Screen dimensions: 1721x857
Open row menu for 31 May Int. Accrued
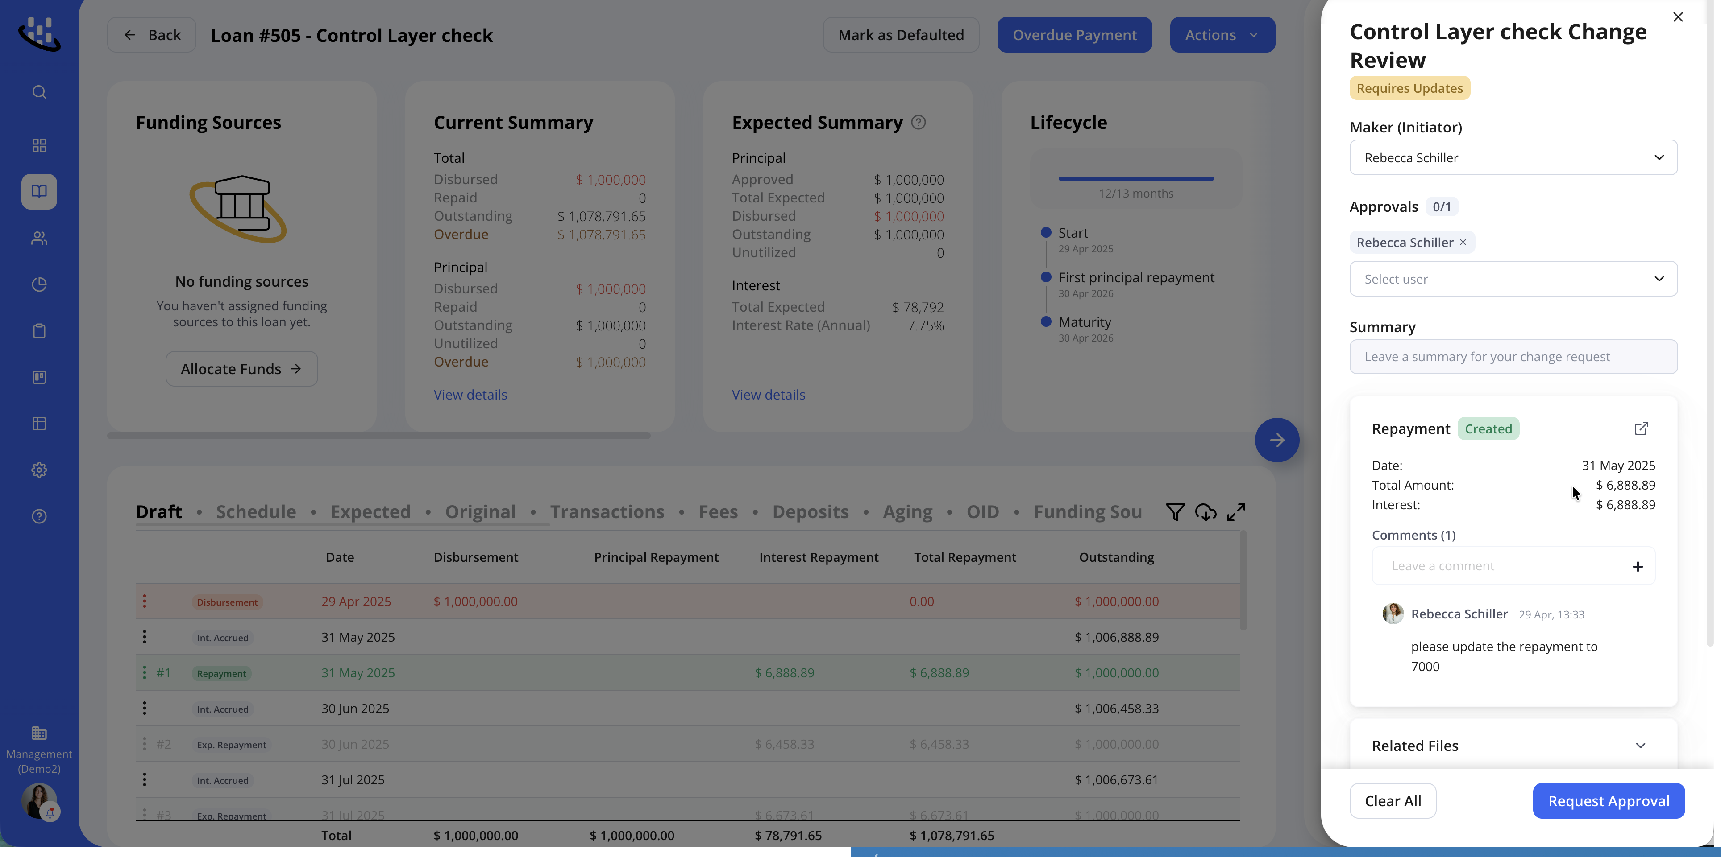(144, 637)
